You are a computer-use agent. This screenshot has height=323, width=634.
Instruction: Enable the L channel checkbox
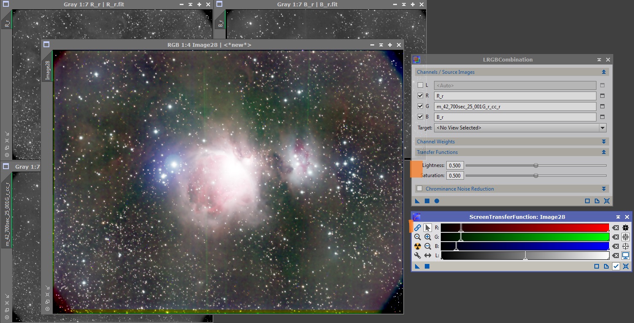click(x=420, y=85)
